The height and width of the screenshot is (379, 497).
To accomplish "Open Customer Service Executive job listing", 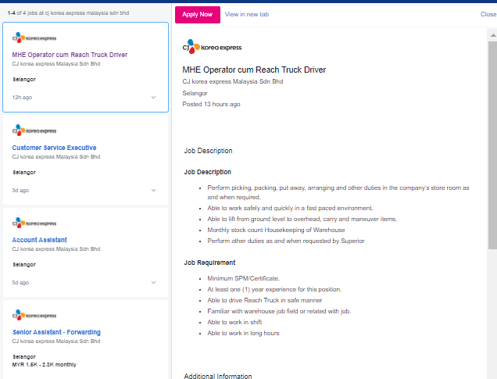I will coord(55,148).
